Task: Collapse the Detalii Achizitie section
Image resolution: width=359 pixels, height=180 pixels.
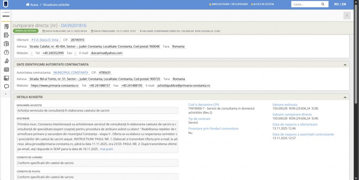Action: point(345,97)
